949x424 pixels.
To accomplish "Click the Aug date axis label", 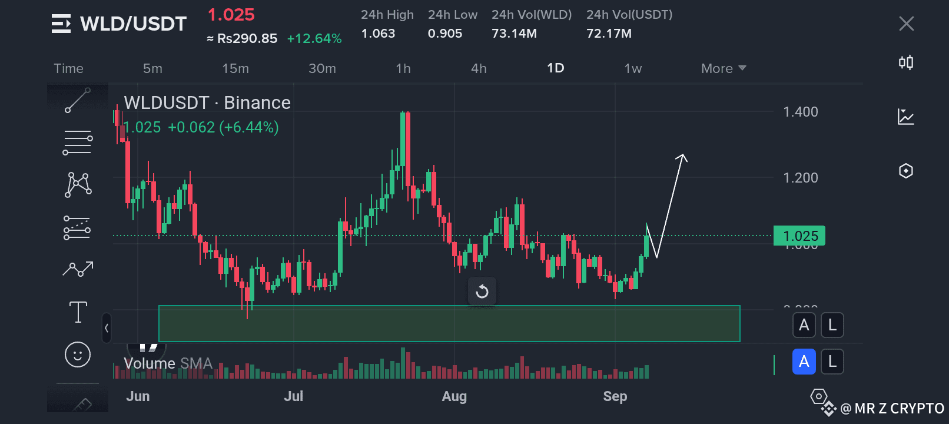I will pos(454,396).
